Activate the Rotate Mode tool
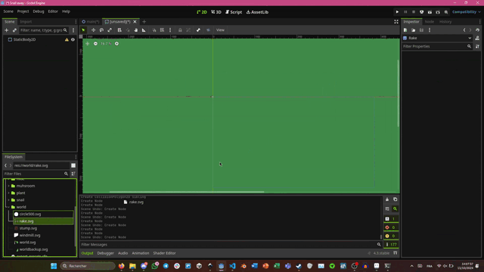 coord(101,30)
